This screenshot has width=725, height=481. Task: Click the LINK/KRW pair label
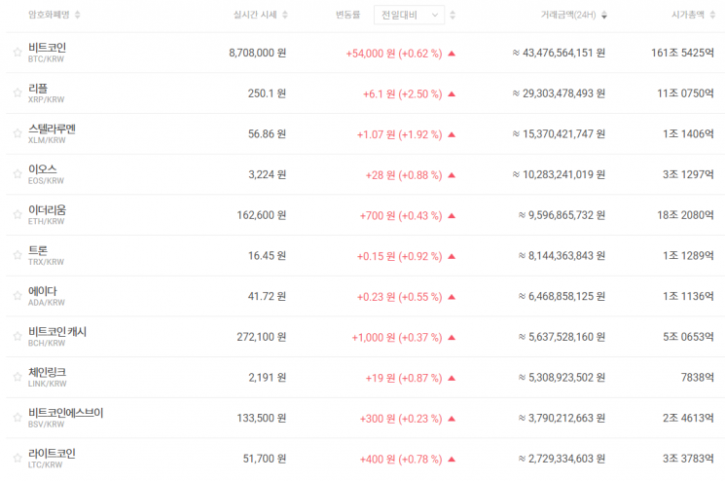(47, 384)
